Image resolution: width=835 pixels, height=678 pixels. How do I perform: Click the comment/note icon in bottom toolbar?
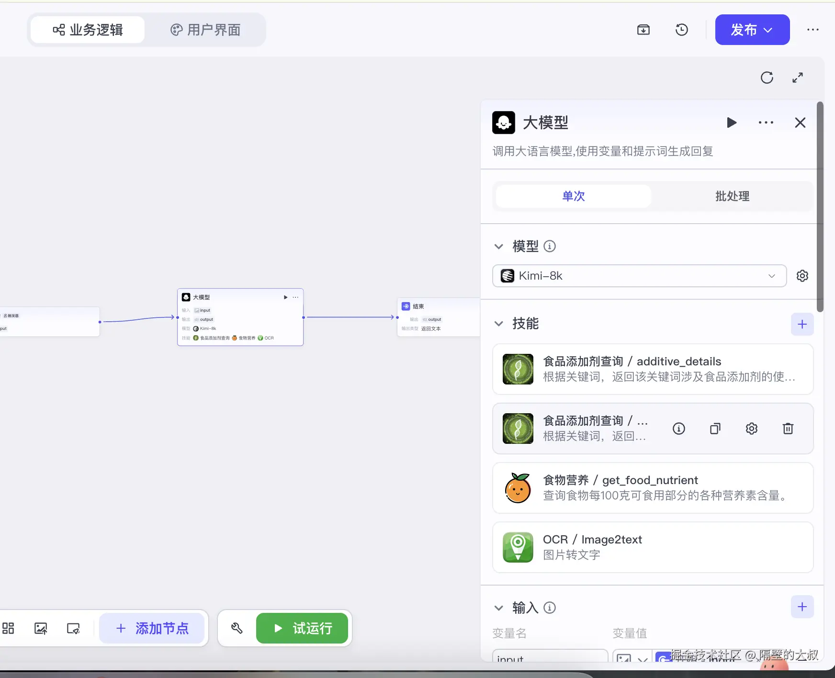point(73,628)
